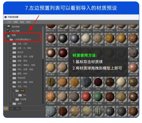
Task: Expand the 杂项 folder
Action: point(11,104)
